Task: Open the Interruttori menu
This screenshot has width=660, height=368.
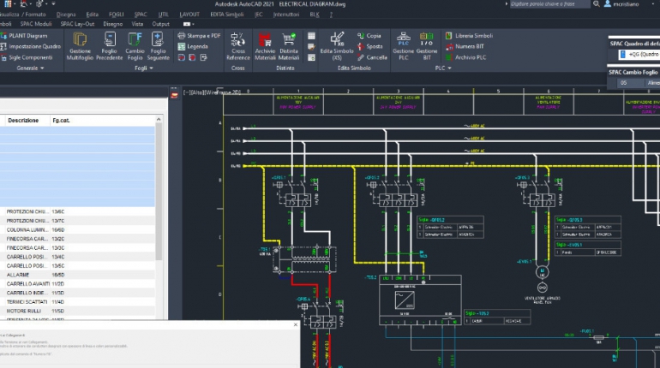Action: tap(286, 15)
